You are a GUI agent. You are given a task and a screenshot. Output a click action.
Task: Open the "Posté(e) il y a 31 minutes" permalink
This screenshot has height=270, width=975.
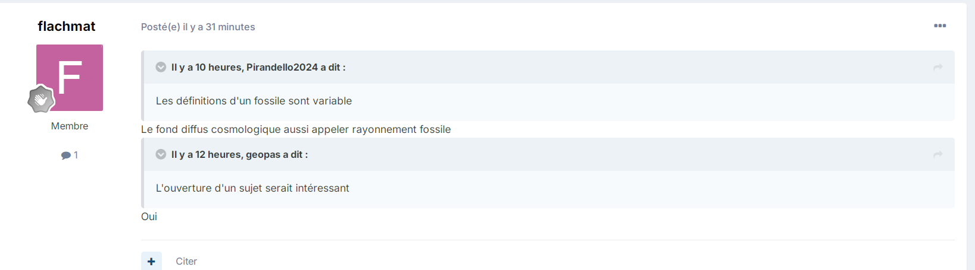tap(198, 27)
